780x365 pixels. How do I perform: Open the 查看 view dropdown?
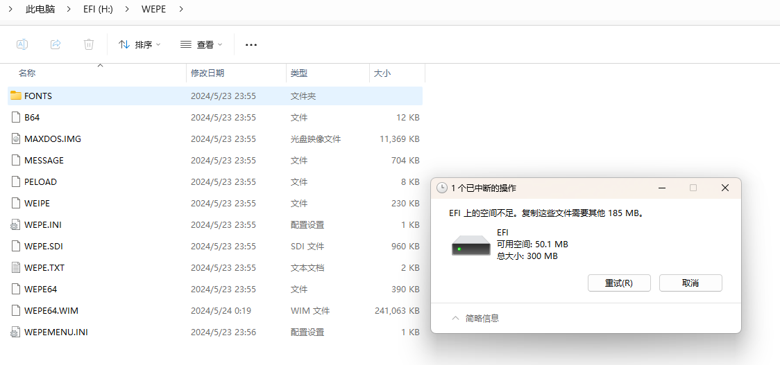(x=201, y=44)
